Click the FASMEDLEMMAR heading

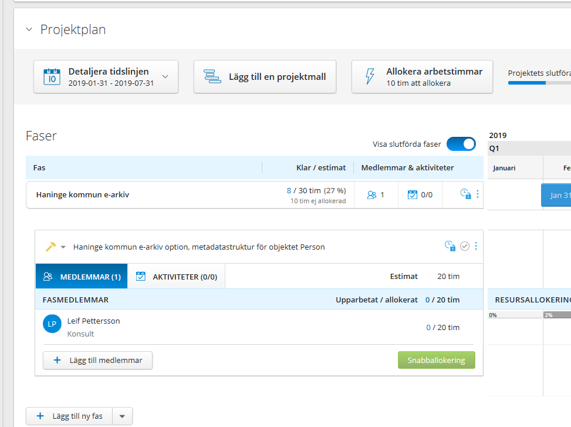pos(75,300)
